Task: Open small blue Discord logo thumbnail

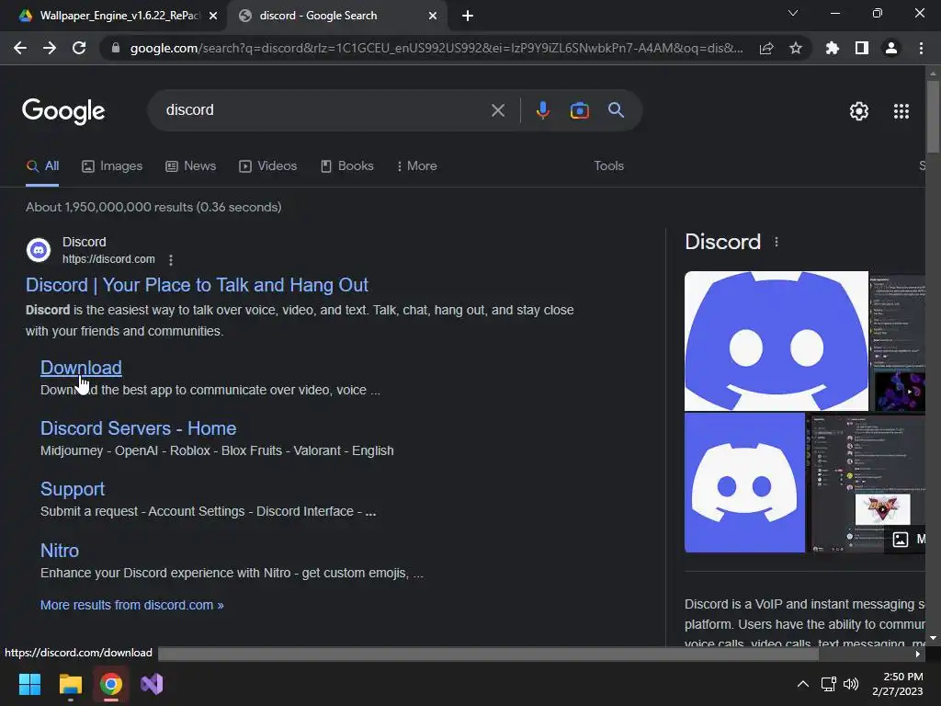Action: [x=744, y=482]
